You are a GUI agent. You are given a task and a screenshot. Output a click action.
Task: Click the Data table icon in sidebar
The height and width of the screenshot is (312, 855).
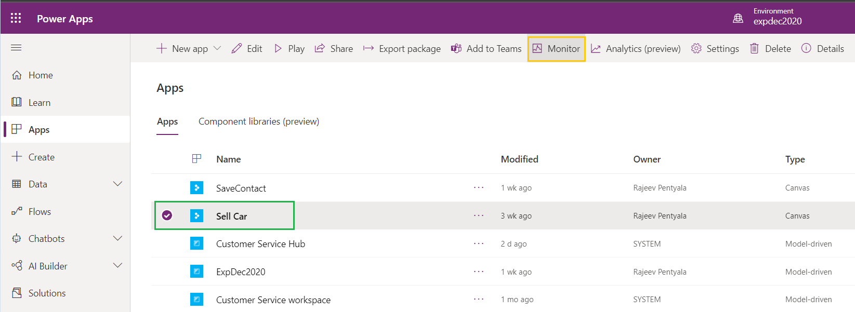17,184
